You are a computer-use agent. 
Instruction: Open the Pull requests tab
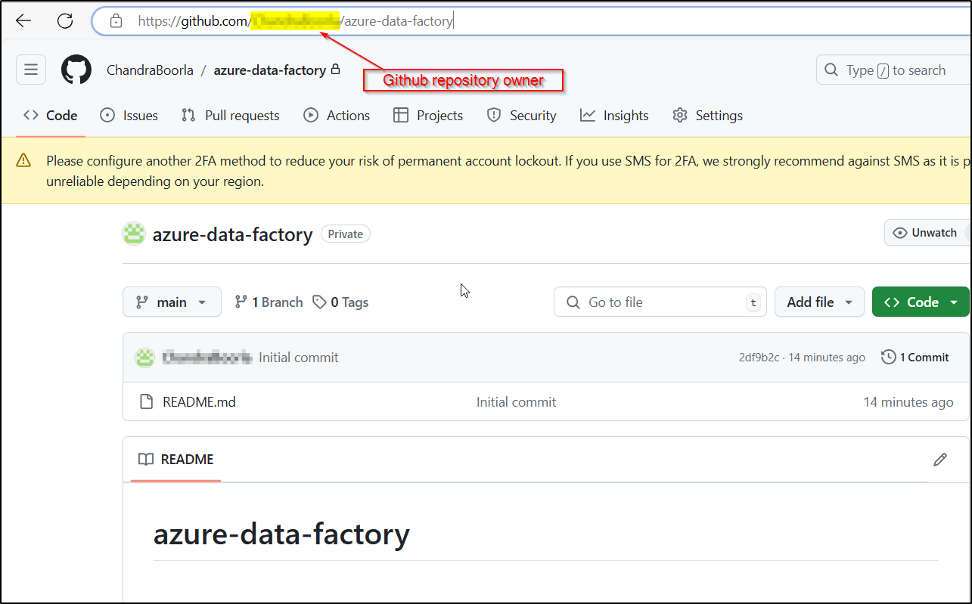(231, 116)
